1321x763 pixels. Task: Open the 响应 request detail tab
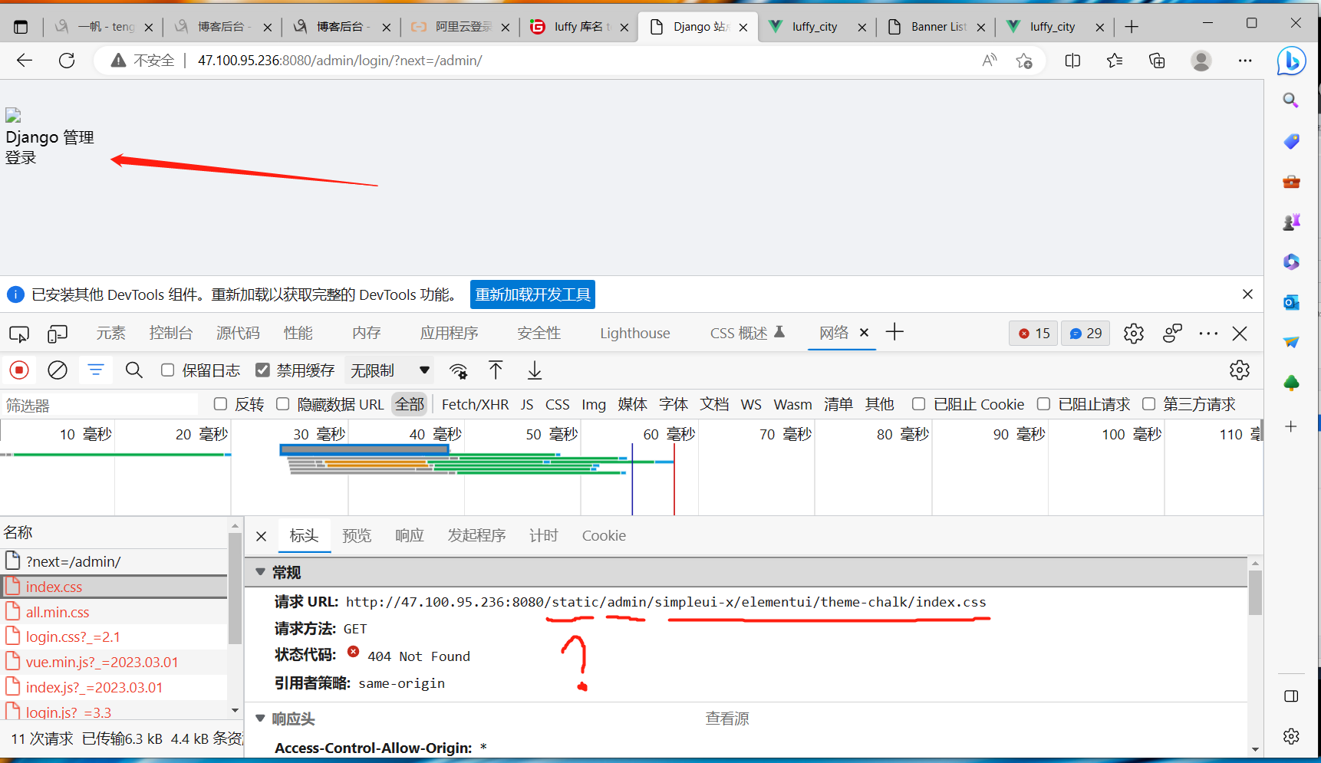(x=410, y=535)
